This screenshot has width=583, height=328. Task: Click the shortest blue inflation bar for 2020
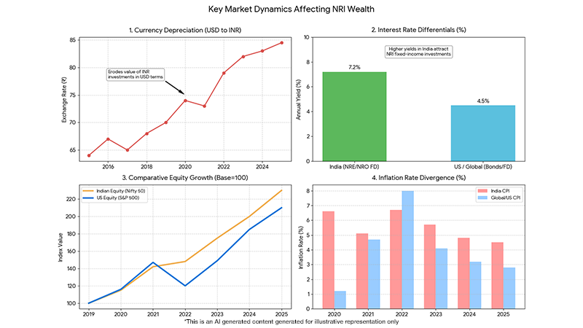click(x=340, y=300)
